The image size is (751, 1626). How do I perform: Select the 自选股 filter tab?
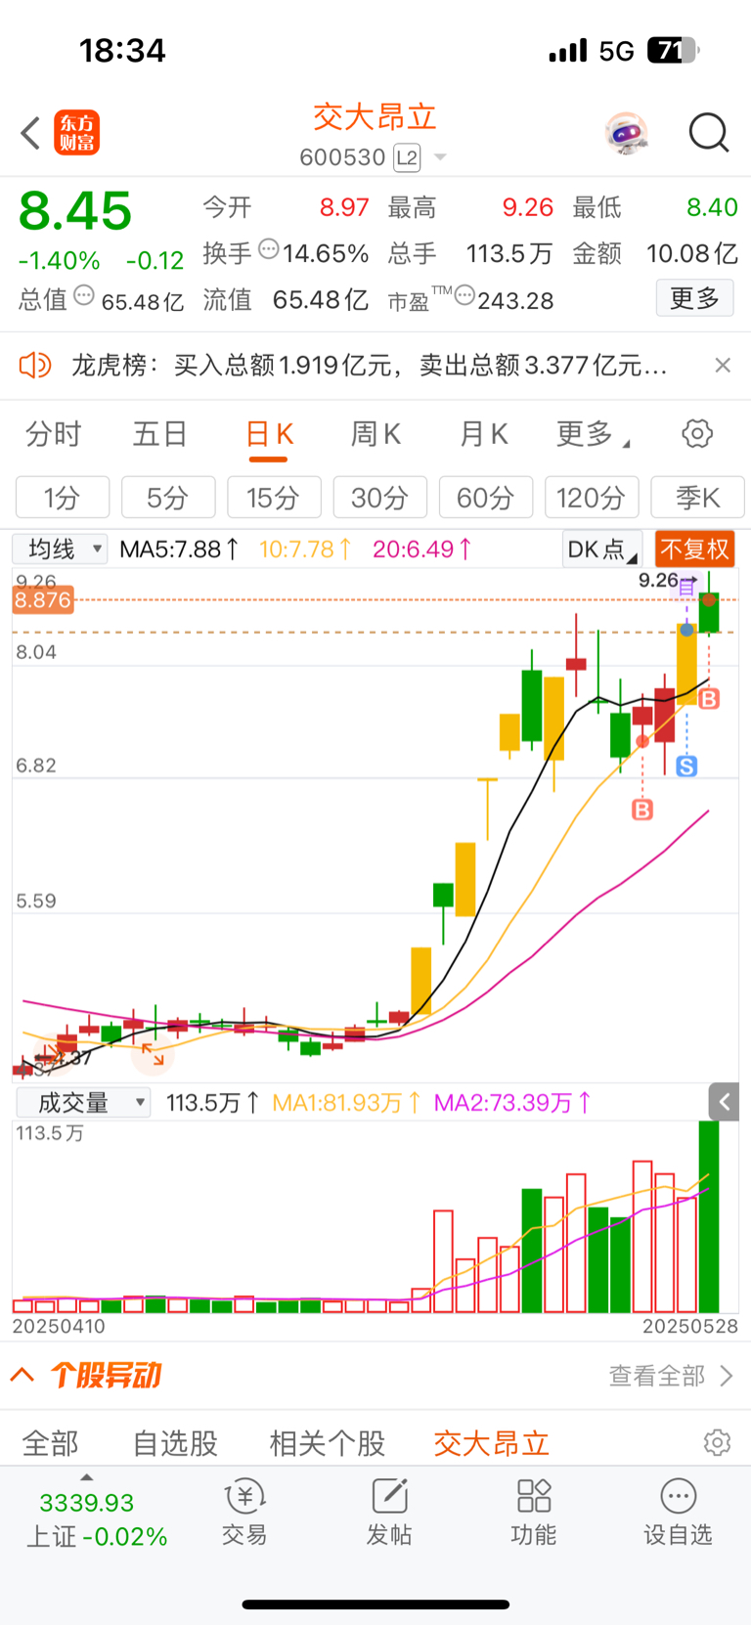point(175,1443)
